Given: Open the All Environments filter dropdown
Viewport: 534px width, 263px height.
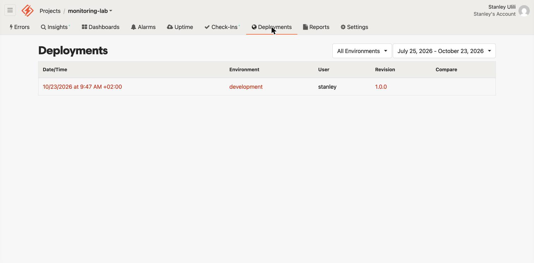Looking at the screenshot, I should point(362,51).
